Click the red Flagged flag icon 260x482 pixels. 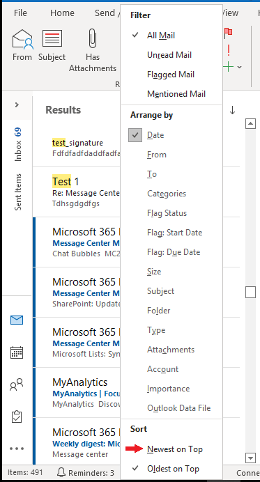tap(229, 33)
